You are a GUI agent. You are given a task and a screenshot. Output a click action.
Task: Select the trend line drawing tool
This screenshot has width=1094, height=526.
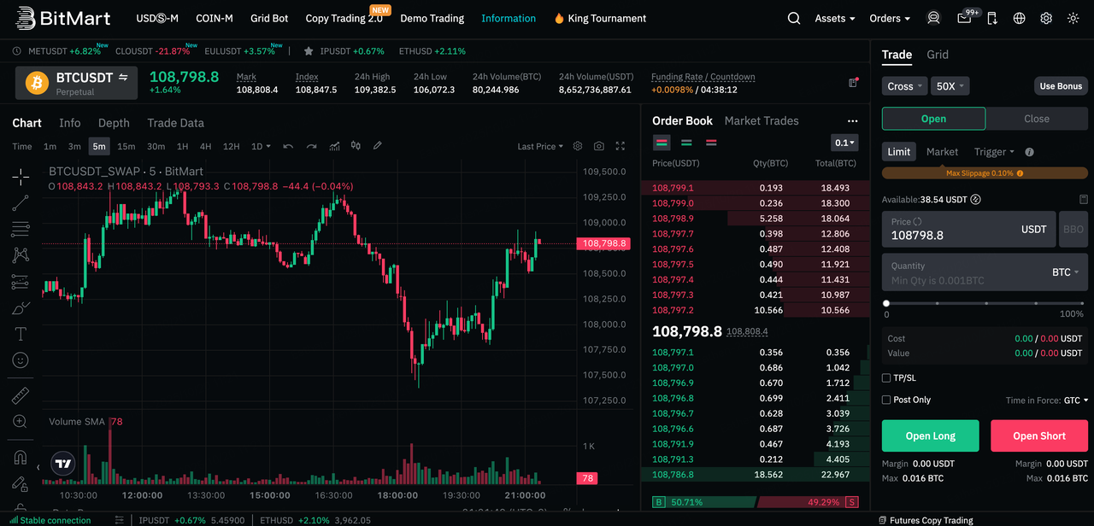(21, 203)
